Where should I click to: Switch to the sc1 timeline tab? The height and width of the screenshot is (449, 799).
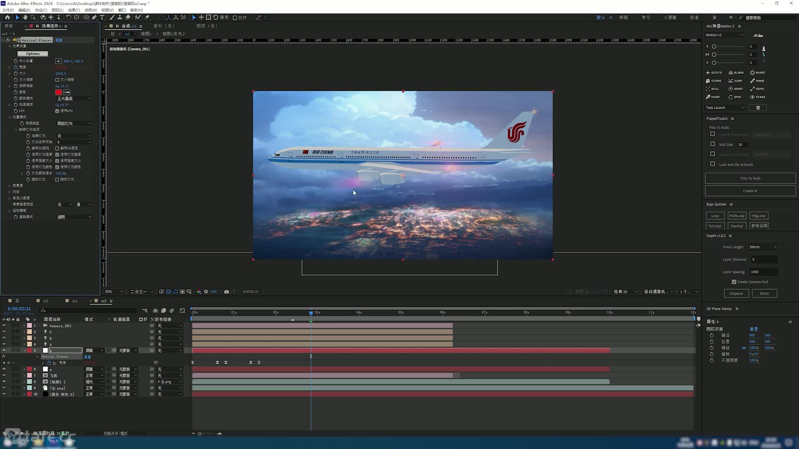(45, 301)
